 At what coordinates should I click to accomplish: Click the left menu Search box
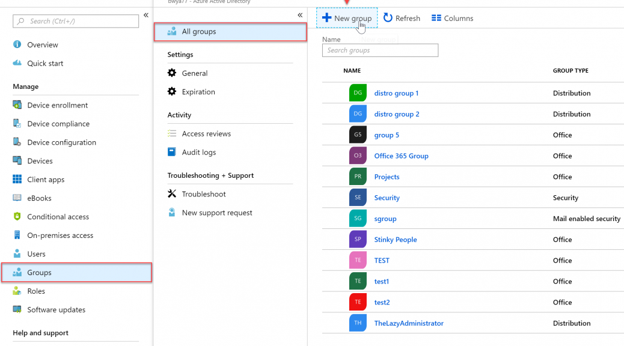click(x=76, y=21)
